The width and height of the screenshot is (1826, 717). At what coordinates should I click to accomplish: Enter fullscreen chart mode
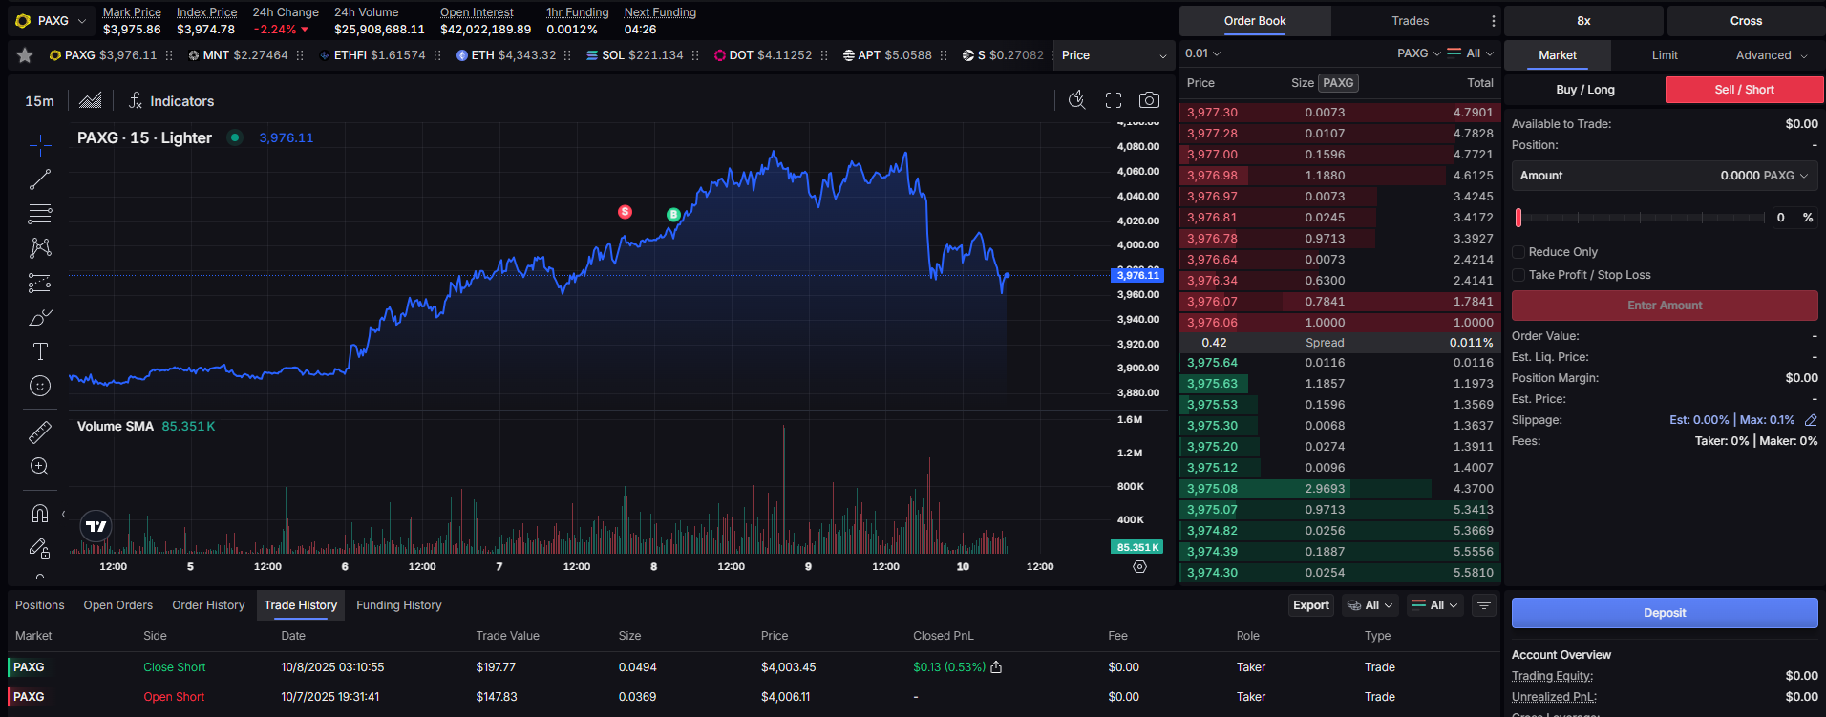coord(1114,100)
